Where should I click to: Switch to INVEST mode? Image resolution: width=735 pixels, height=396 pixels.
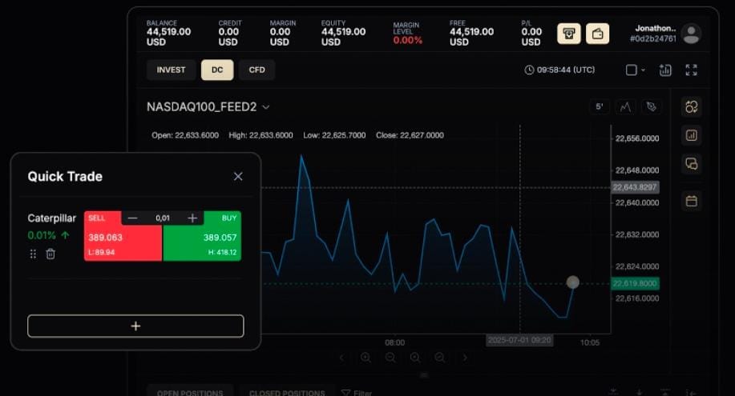pyautogui.click(x=171, y=70)
